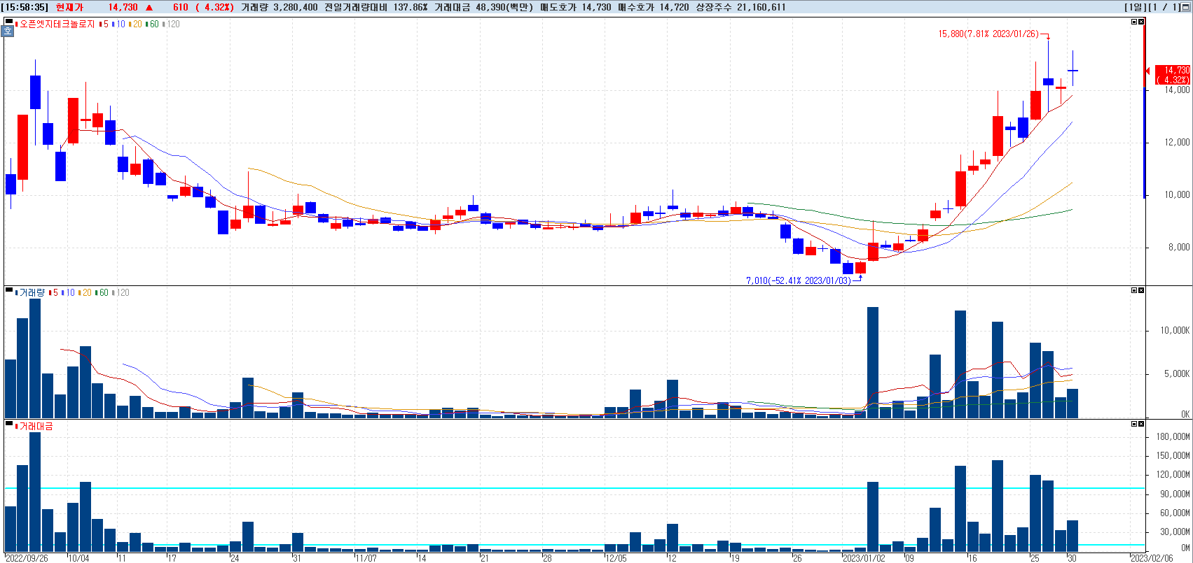Screen dimensions: 1193x563
Task: Click the high marker 15,880(7.81% 2023/01/26)
Action: [x=988, y=34]
